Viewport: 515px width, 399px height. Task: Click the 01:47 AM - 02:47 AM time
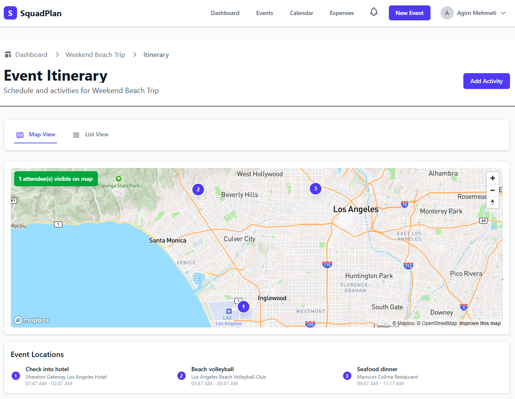click(49, 384)
